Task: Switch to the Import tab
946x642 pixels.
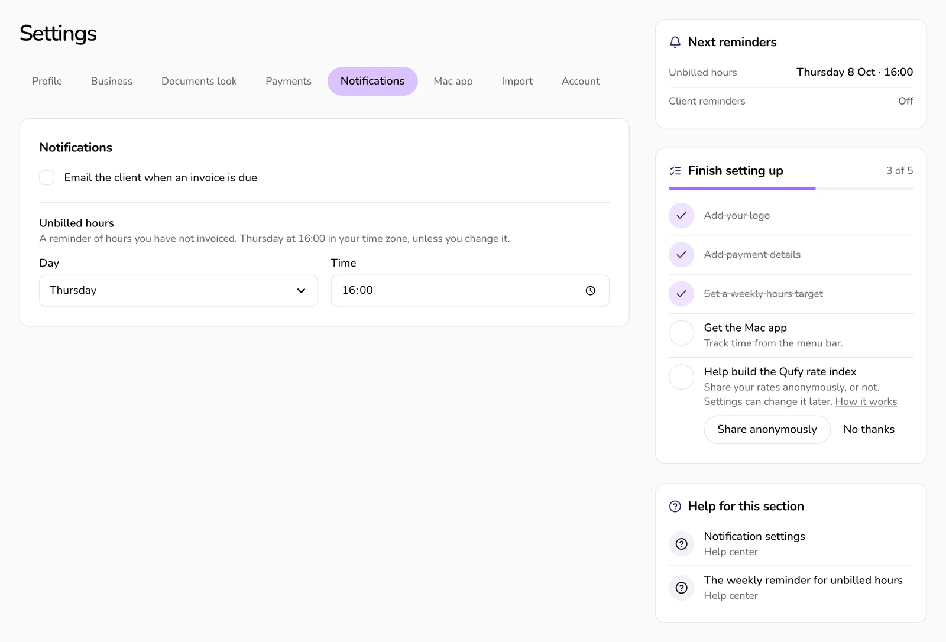Action: click(x=517, y=81)
